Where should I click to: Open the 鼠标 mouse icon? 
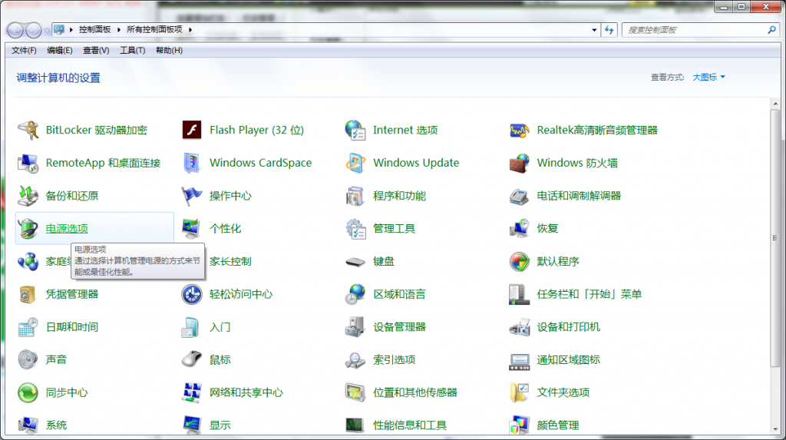[x=191, y=359]
